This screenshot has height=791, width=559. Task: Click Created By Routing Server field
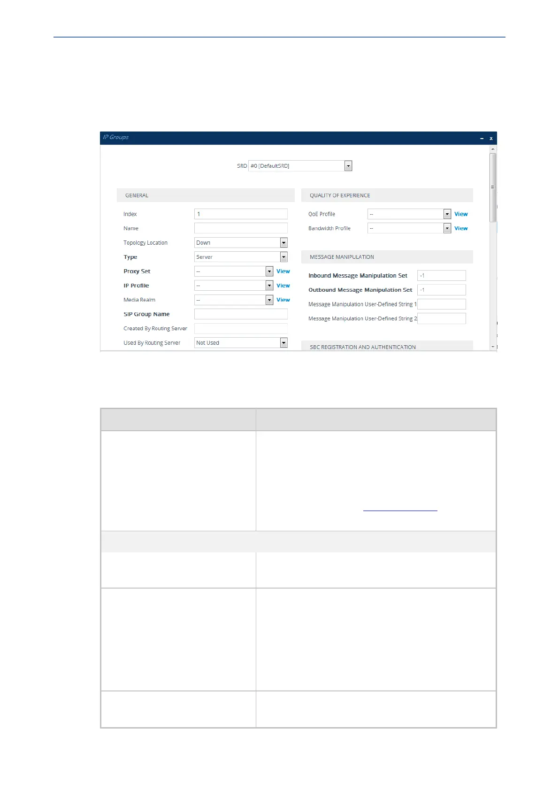pyautogui.click(x=241, y=328)
